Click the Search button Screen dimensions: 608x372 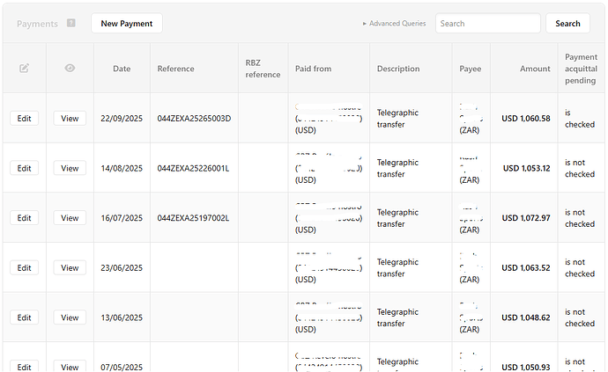click(567, 24)
